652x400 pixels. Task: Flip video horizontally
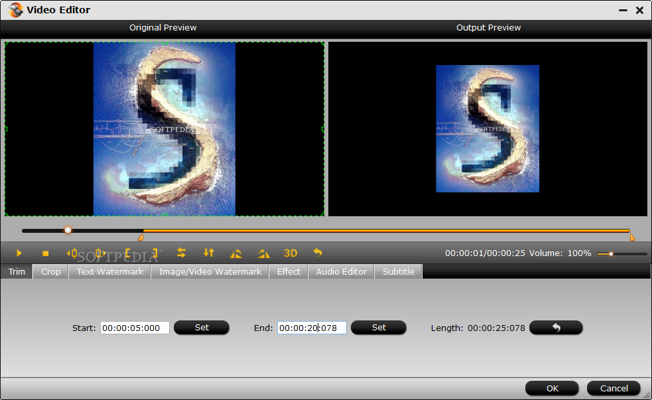(181, 253)
